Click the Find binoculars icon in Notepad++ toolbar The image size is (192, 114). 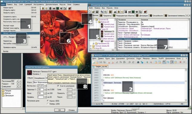point(138,62)
